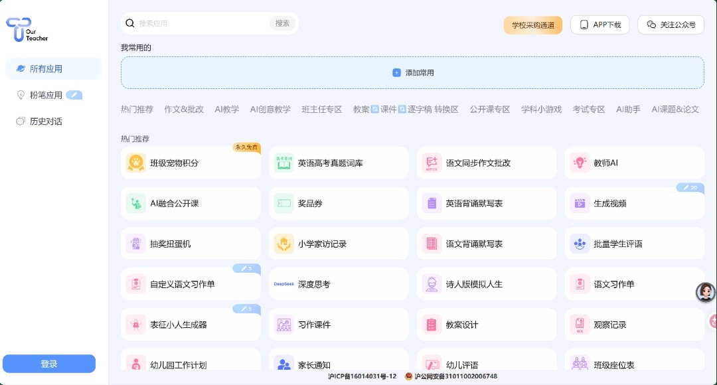Open the 批量学生评语 icon

pyautogui.click(x=580, y=244)
